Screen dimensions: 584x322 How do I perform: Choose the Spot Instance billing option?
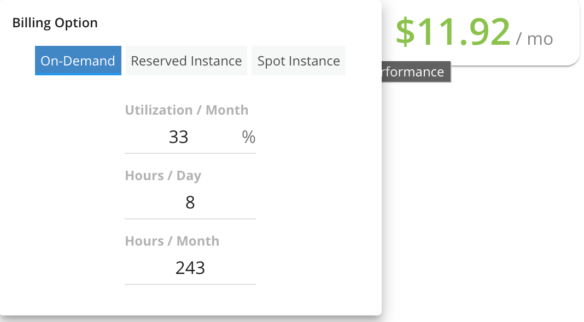click(x=299, y=61)
